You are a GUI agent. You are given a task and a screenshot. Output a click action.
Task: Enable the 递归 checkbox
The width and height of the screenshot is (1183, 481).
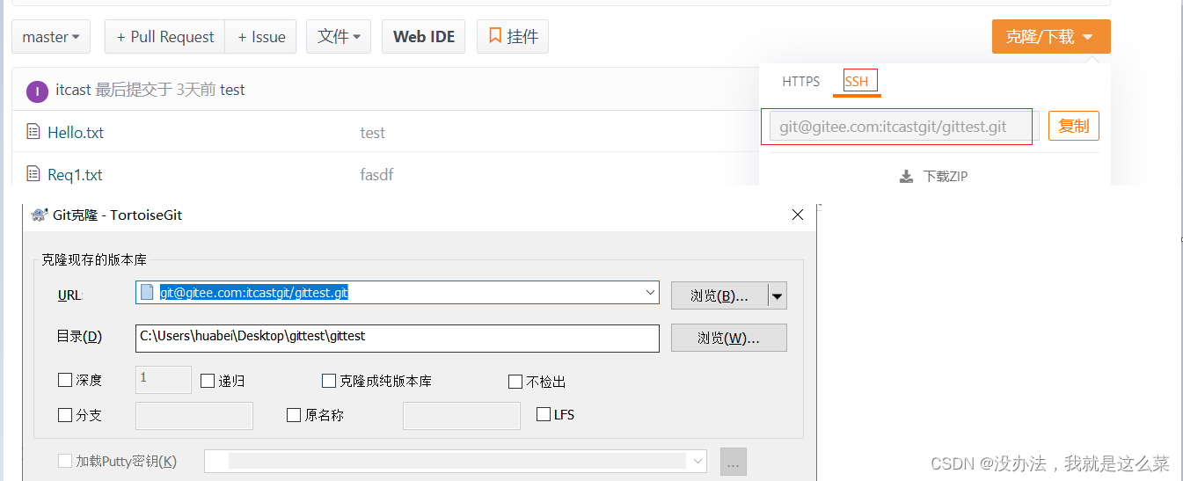208,381
